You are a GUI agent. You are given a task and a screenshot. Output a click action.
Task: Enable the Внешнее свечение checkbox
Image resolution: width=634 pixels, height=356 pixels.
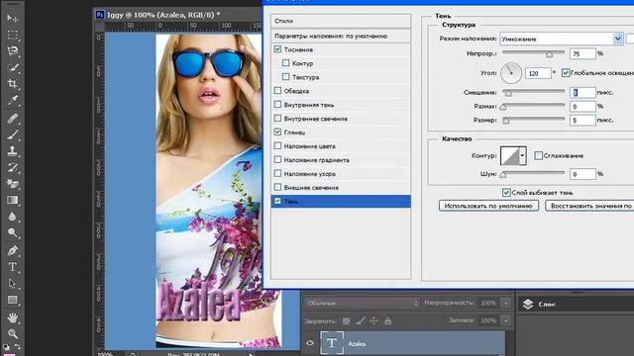277,187
